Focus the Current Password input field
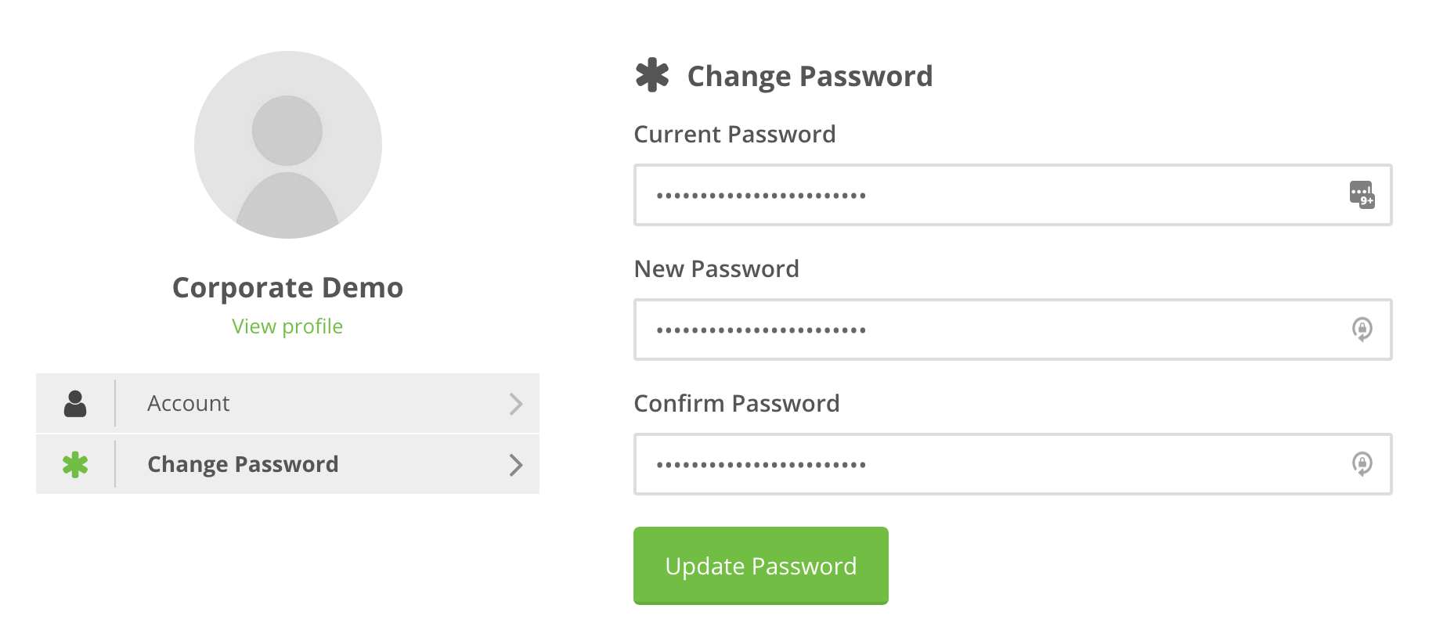The height and width of the screenshot is (623, 1436). pos(987,195)
